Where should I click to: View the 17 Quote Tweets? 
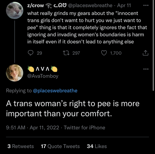60,146
